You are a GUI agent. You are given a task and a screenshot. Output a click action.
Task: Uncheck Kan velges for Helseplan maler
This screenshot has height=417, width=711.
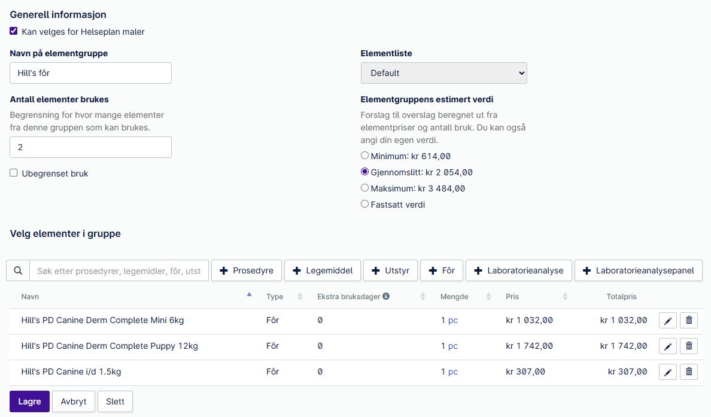tap(14, 31)
